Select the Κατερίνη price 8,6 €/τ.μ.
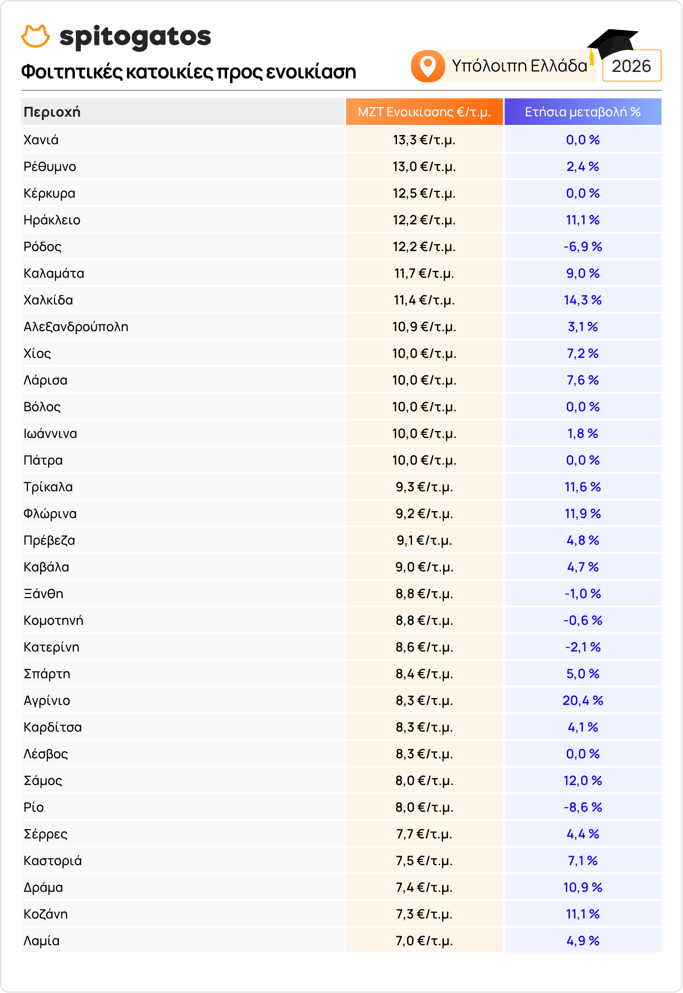The height and width of the screenshot is (993, 683). coord(424,647)
